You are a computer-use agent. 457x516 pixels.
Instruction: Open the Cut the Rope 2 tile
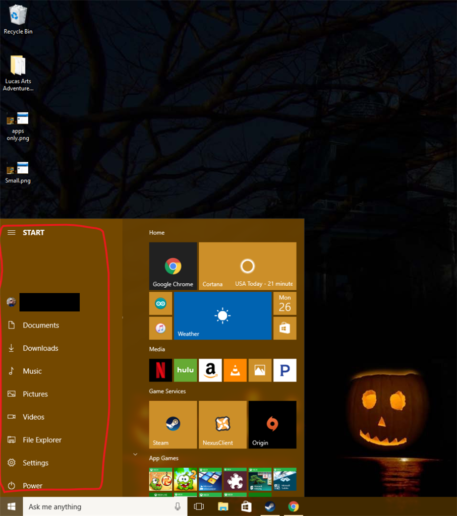coord(185,479)
